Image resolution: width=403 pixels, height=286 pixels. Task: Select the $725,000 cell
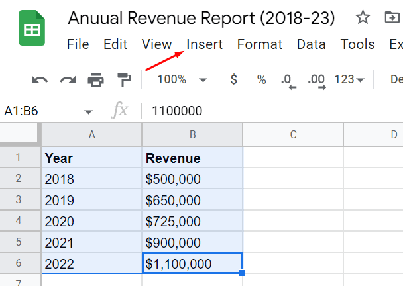(x=192, y=221)
